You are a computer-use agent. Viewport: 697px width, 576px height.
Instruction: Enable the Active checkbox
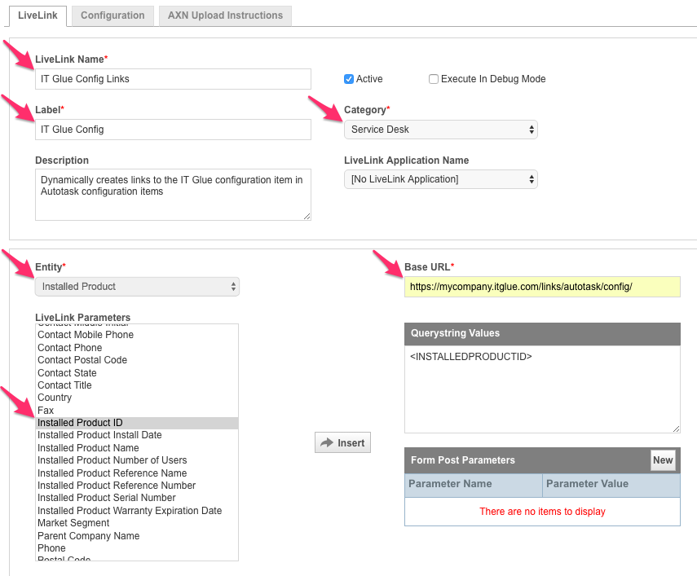coord(350,79)
